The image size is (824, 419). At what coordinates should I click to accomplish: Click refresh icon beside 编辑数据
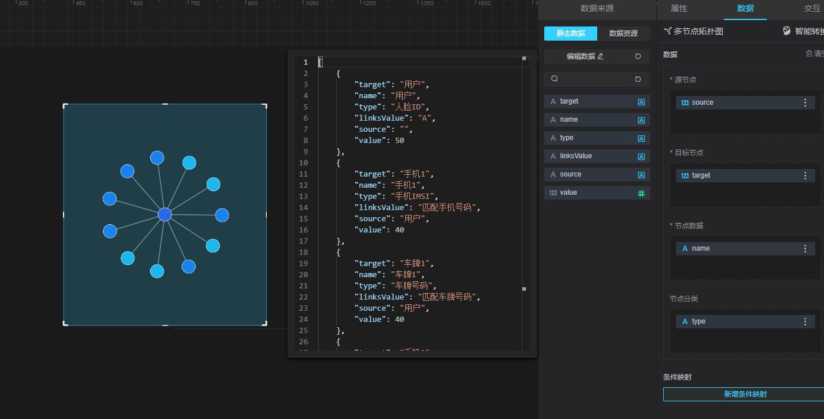638,56
